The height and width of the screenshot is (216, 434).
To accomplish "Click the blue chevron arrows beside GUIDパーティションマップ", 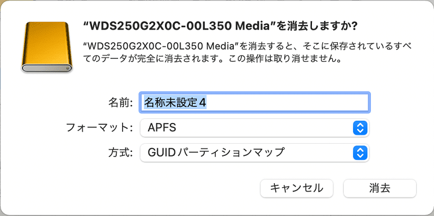I will (x=360, y=152).
